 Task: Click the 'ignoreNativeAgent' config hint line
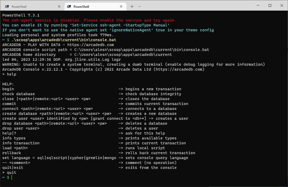tap(108, 30)
